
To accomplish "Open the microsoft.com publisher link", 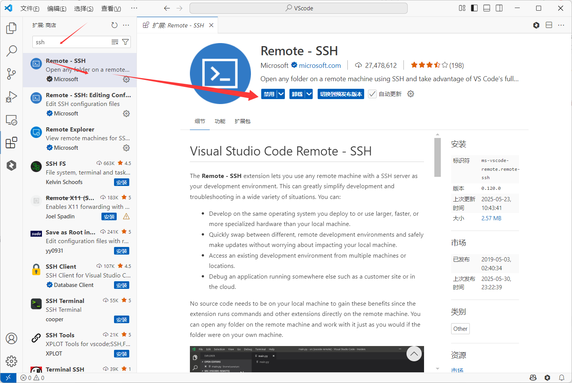I will (x=320, y=66).
